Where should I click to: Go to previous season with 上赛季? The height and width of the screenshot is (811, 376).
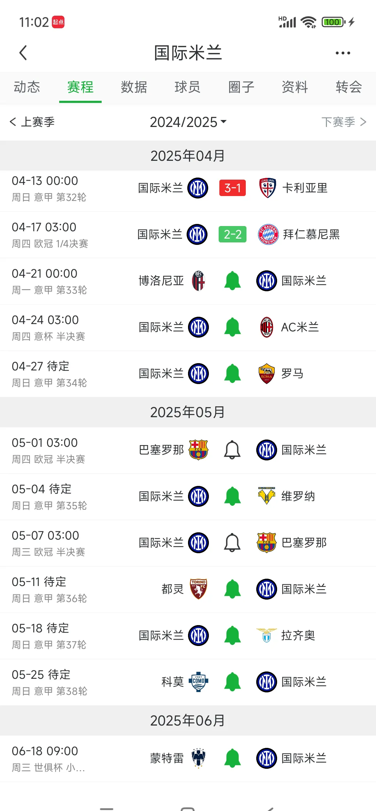[32, 122]
